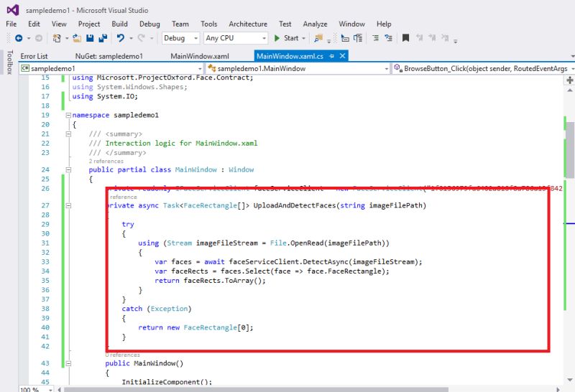Switch to the MainWindow.xaml tab
This screenshot has width=575, height=392.
[200, 56]
